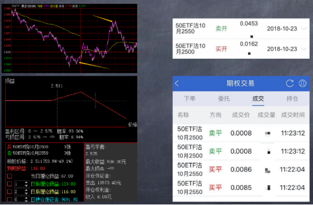The height and width of the screenshot is (205, 313).
Task: Toggle the 日持仓保证金 checkbox
Action: [x=10, y=199]
